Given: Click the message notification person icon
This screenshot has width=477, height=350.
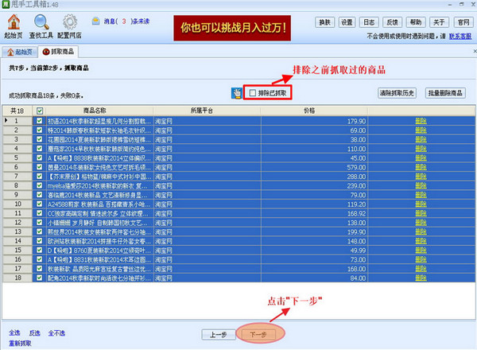Looking at the screenshot, I should 95,21.
